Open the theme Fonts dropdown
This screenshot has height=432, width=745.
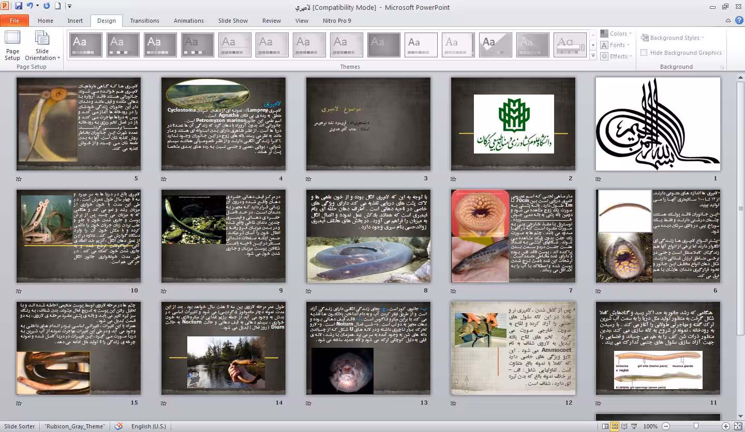coord(614,45)
